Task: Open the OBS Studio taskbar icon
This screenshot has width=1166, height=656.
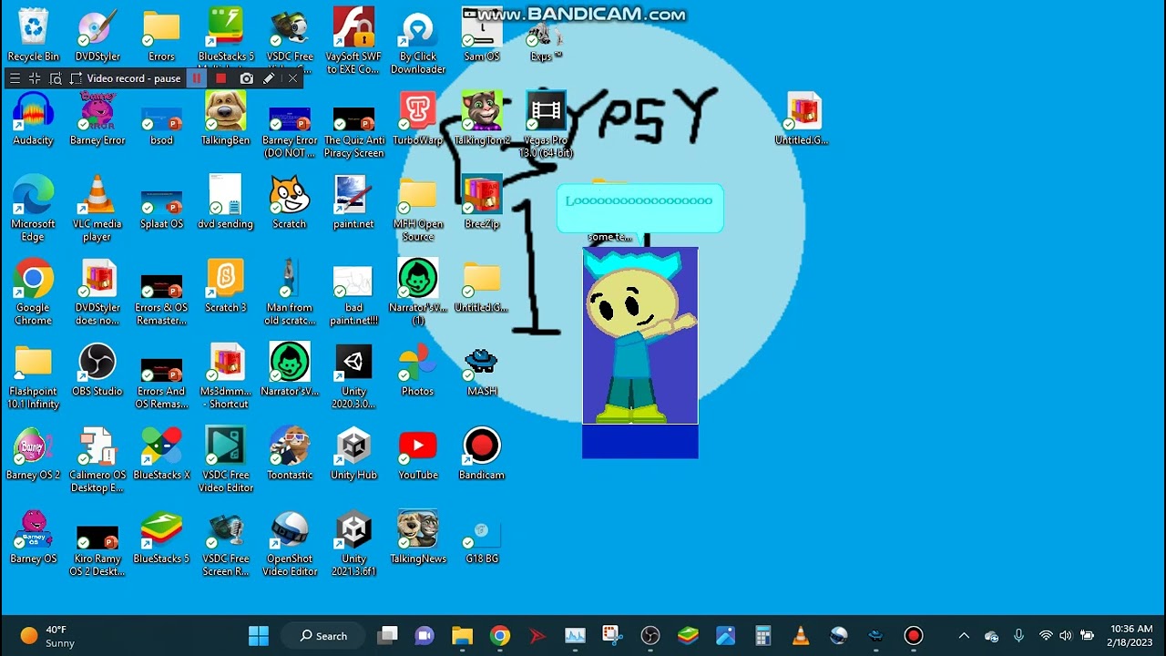Action: pyautogui.click(x=650, y=635)
